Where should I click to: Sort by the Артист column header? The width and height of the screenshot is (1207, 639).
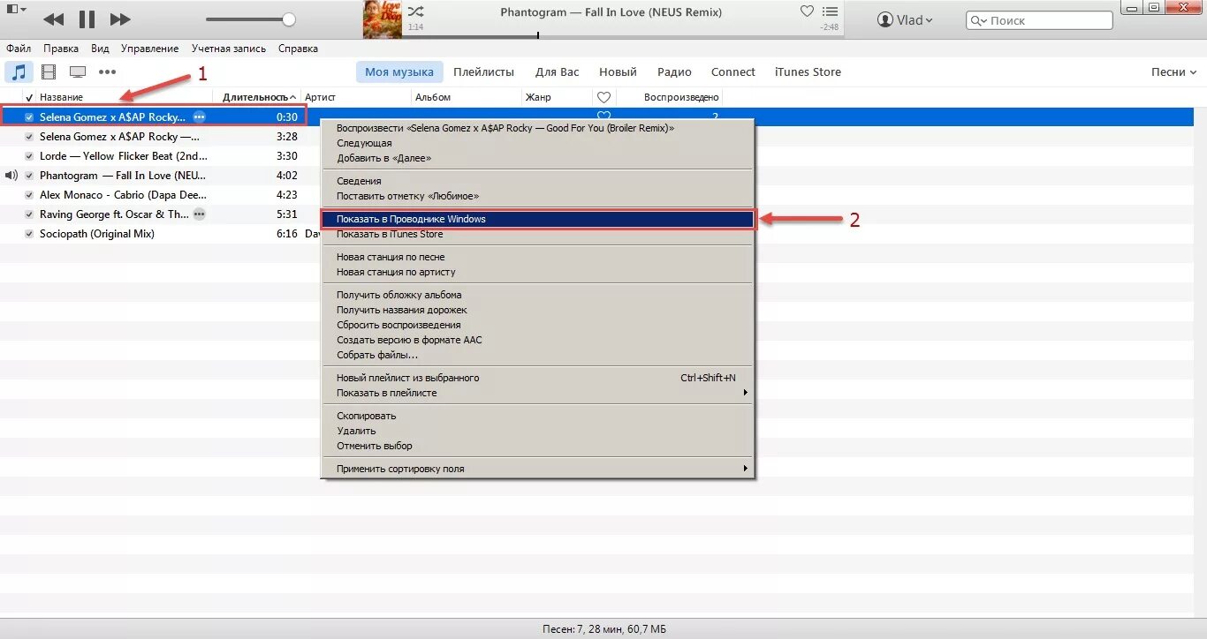pyautogui.click(x=320, y=97)
